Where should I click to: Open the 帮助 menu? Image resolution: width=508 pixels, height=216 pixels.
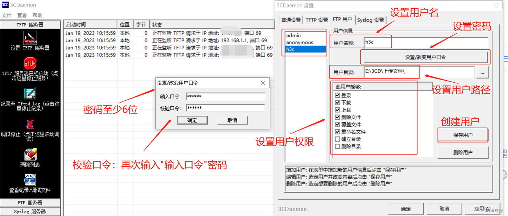37,15
